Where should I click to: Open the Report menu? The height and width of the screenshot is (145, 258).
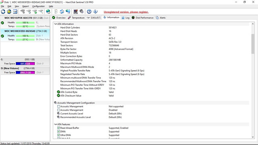[26, 6]
